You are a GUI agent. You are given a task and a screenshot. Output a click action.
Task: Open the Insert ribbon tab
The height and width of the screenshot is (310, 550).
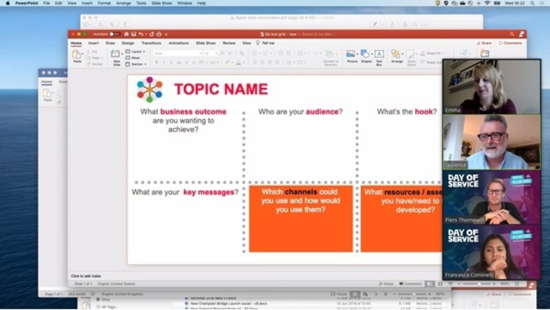93,43
